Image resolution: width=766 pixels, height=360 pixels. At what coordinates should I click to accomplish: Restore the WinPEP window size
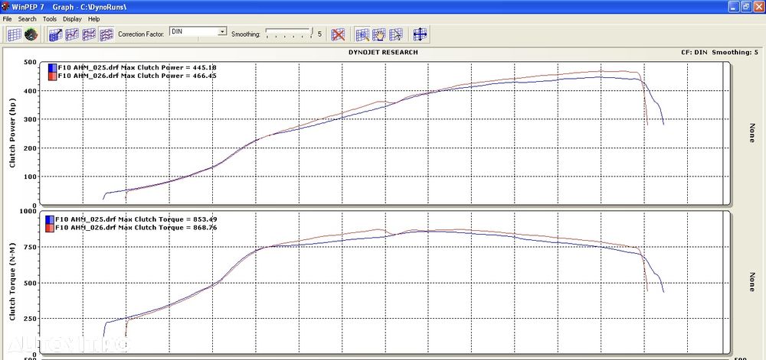pyautogui.click(x=746, y=7)
